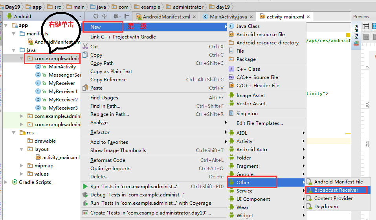Click the Content Provider template icon
Screen dimensions: 376x220
pos(310,198)
